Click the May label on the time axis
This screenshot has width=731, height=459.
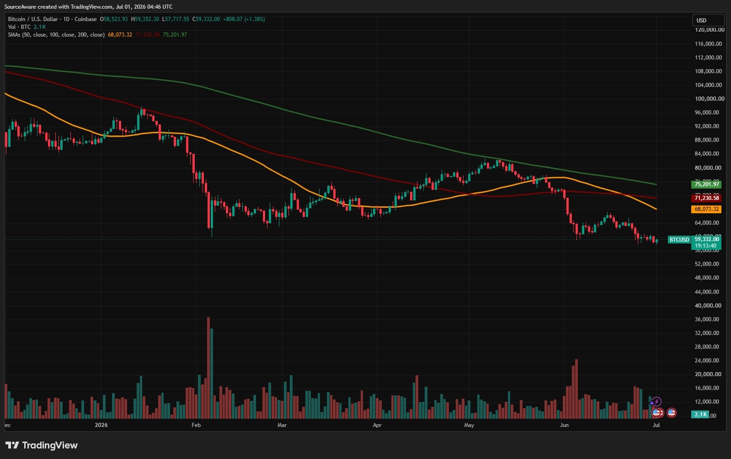469,425
